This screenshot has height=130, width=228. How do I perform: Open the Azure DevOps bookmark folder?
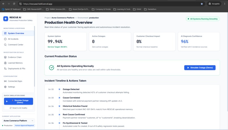pyautogui.click(x=79, y=9)
